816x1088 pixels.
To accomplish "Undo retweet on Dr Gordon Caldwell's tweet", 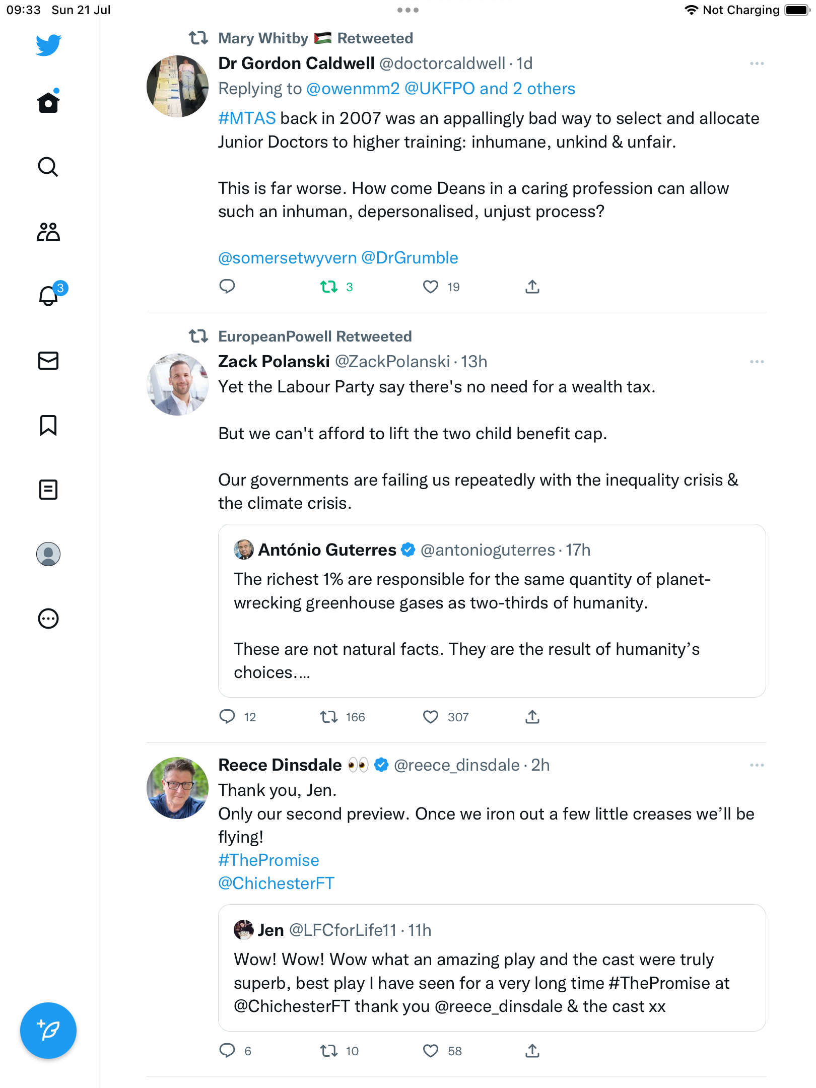I will (x=329, y=287).
